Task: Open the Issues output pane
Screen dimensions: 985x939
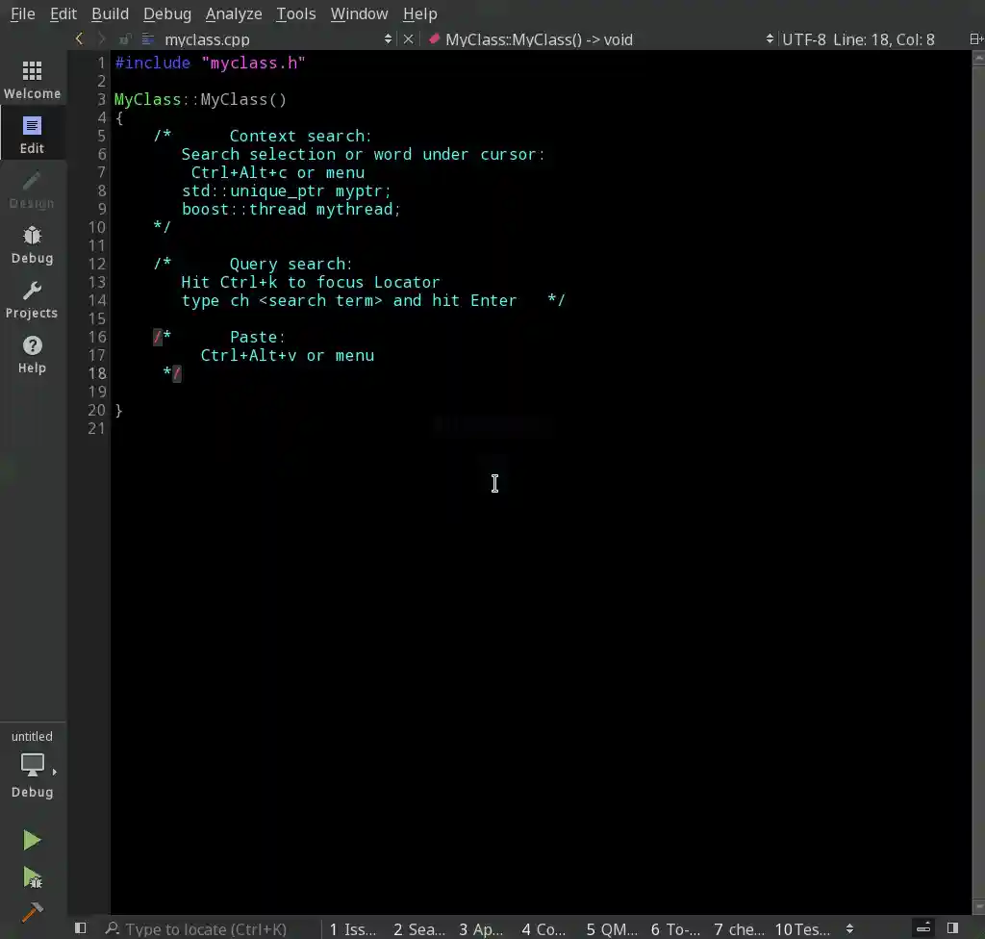Action: coord(352,927)
